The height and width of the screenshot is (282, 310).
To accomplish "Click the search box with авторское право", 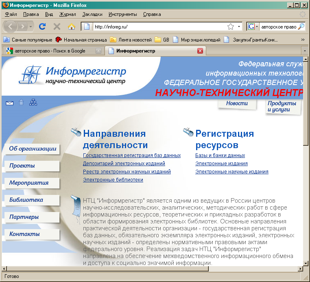I will point(279,27).
